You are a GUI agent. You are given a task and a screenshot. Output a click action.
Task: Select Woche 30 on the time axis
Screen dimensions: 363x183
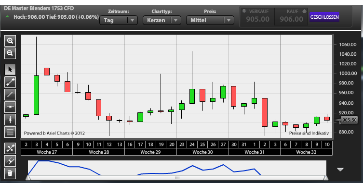[202, 152]
